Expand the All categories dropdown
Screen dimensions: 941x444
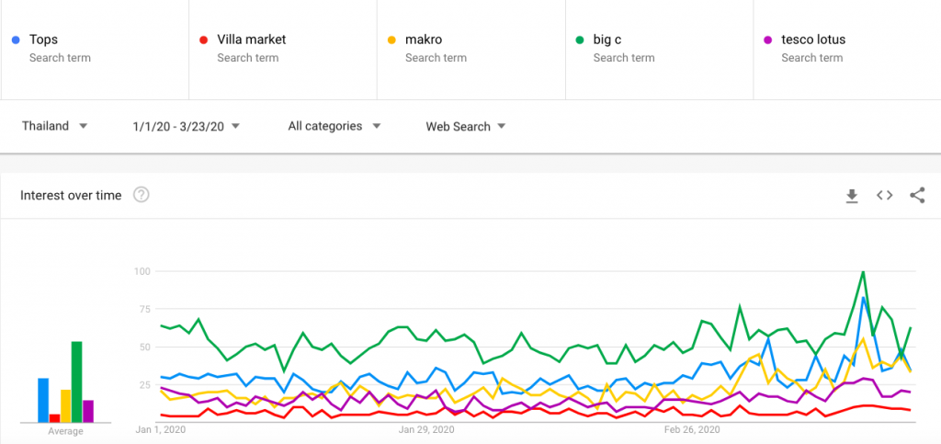pos(334,126)
